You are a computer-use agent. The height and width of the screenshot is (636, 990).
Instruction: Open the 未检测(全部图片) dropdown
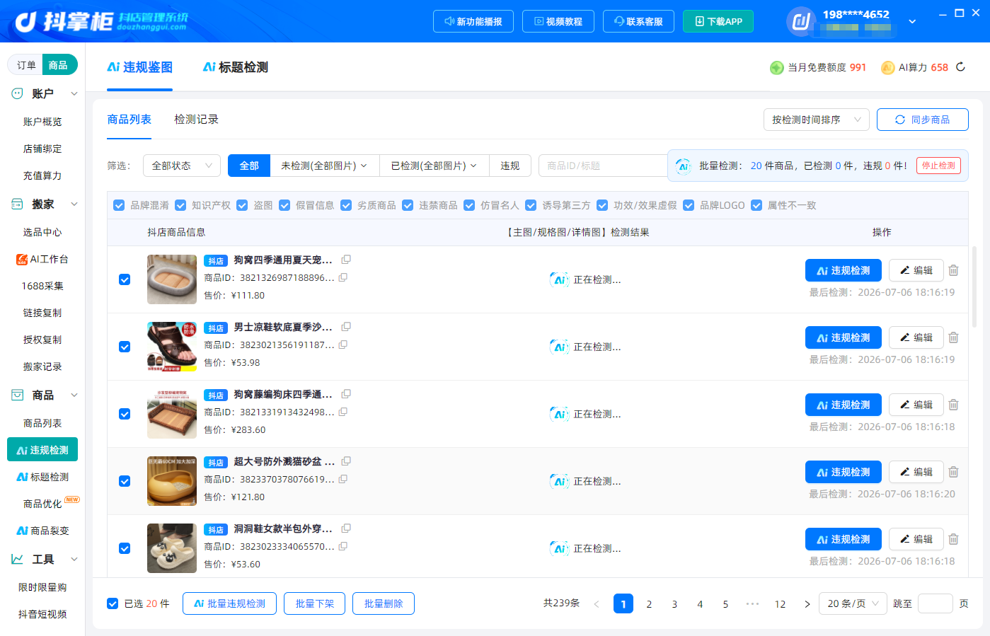tap(324, 166)
